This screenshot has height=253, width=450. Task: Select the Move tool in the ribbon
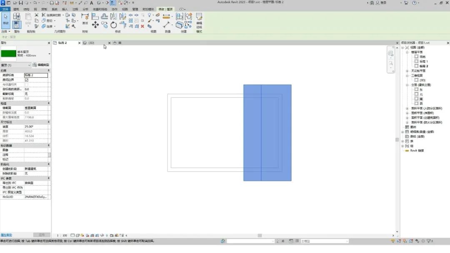point(95,25)
